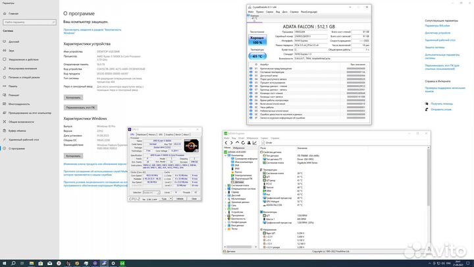
Task: Click the "Хорошо 100 %" health status button
Action: [x=259, y=42]
